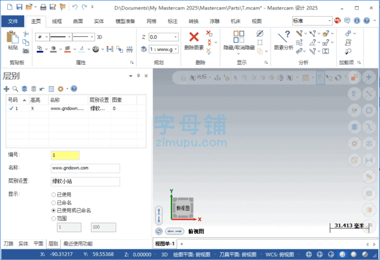The height and width of the screenshot is (260, 380).
Task: Open the 标准 dropdown
Action: click(x=330, y=21)
